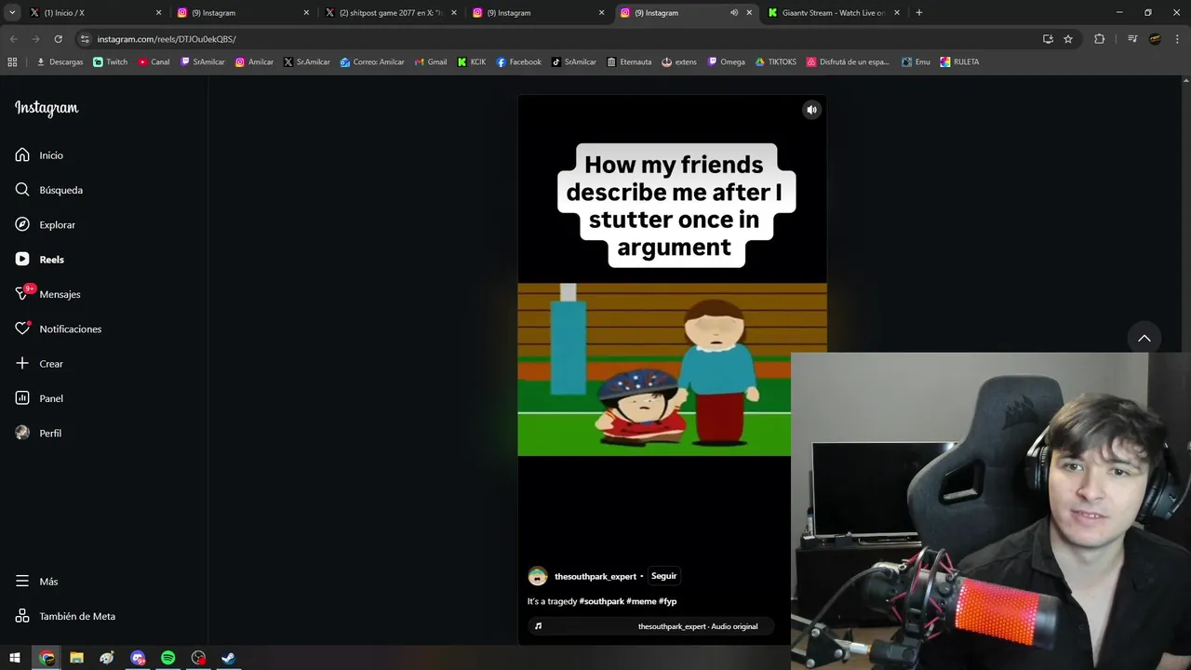Open Emu bookmark
The height and width of the screenshot is (670, 1191).
(x=916, y=62)
